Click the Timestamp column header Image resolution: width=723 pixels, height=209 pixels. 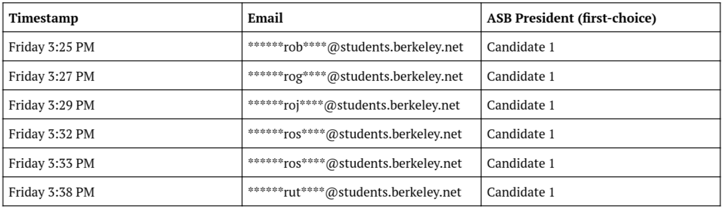[43, 18]
